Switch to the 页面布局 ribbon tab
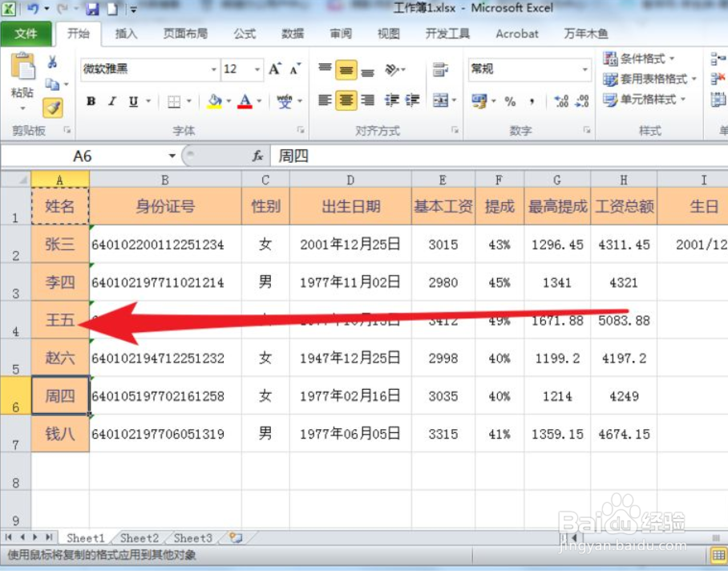The image size is (728, 571). click(x=185, y=34)
